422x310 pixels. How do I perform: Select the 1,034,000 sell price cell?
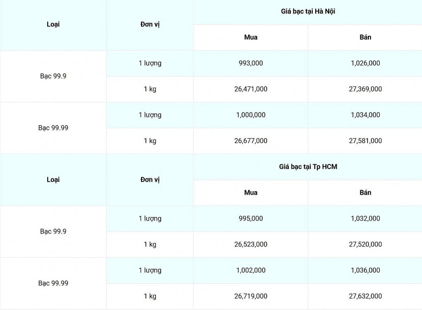(x=365, y=115)
